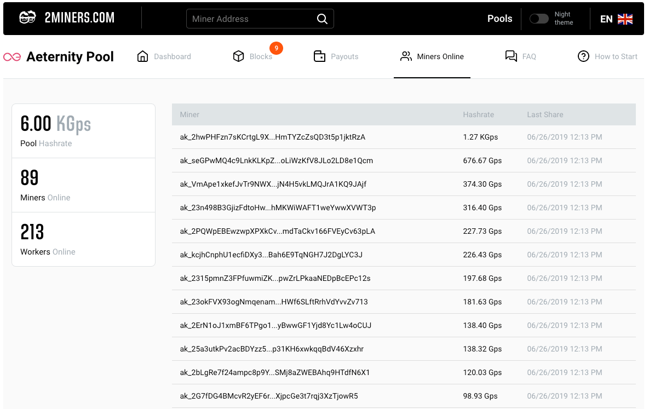
Task: Sort by the Hashrate column header
Action: 478,114
